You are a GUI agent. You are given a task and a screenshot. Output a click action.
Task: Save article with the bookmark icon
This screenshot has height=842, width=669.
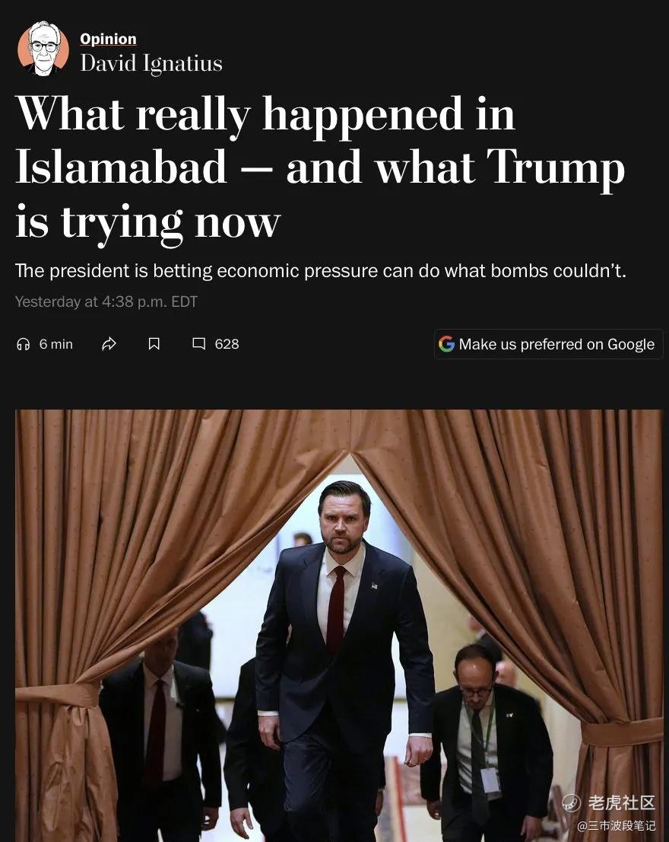click(x=154, y=344)
